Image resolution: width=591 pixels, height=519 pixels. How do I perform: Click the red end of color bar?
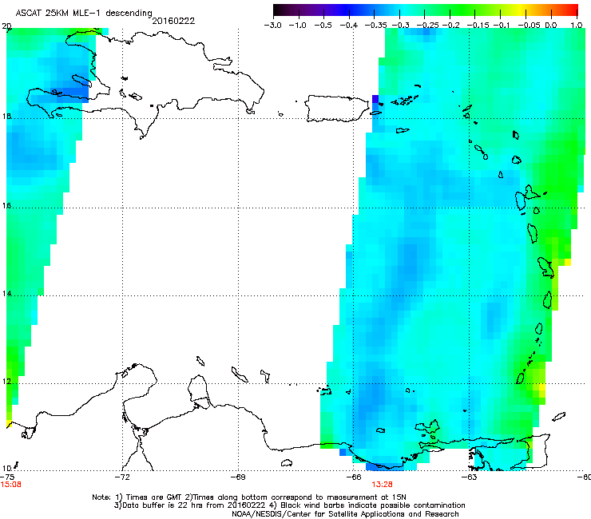pos(571,10)
